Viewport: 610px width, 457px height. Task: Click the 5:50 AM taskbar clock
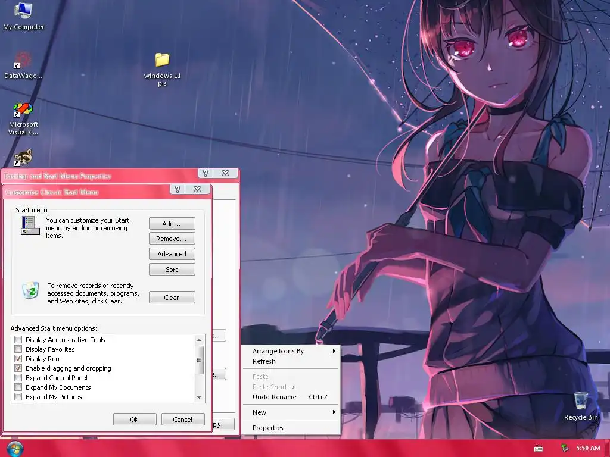point(588,448)
